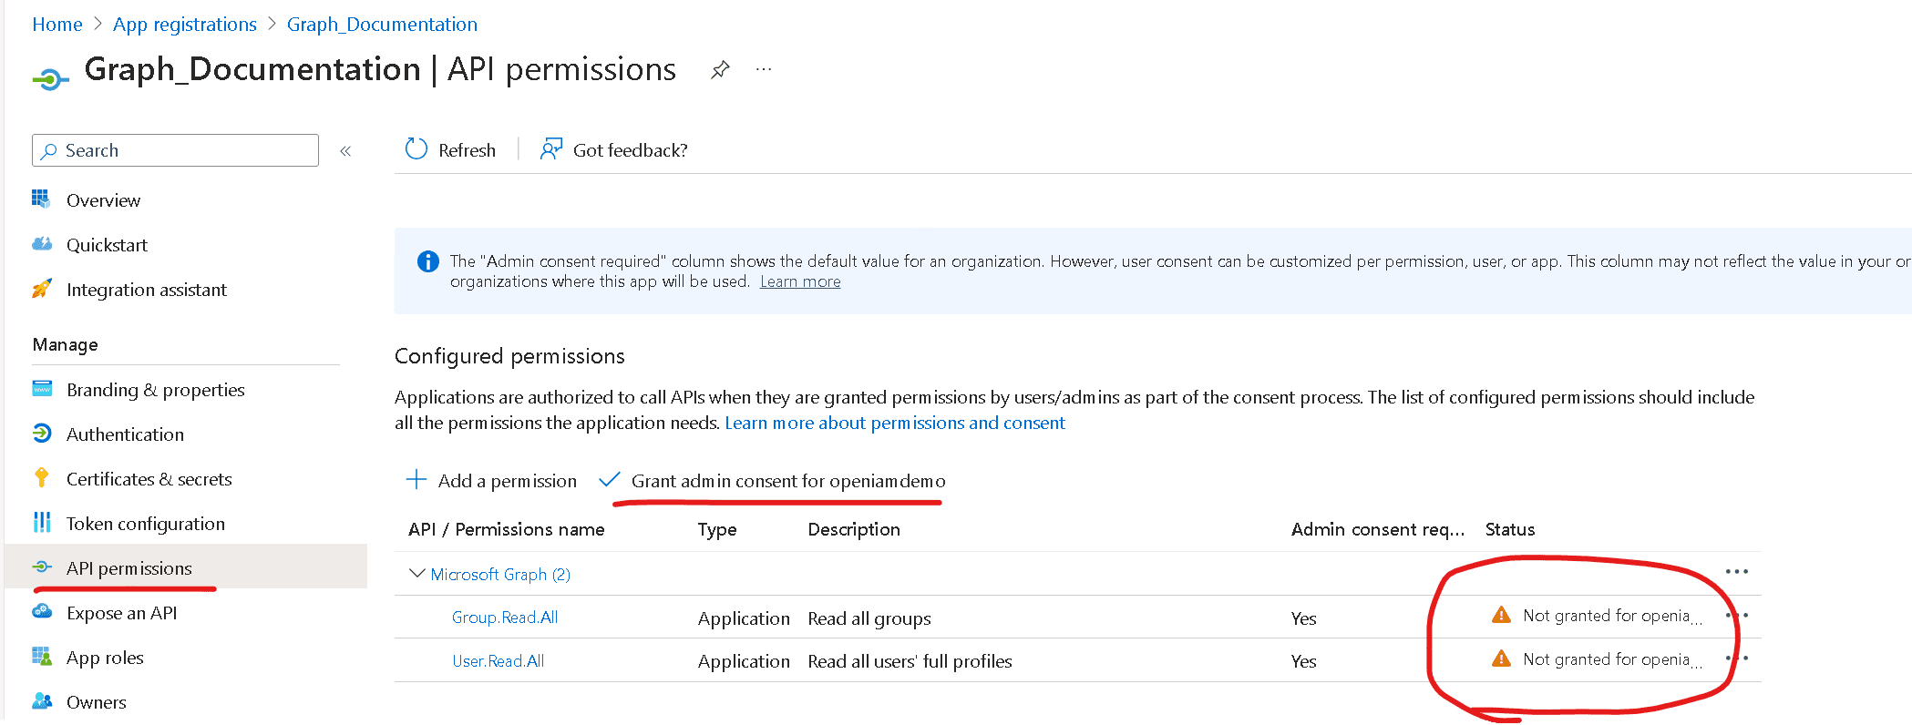Image resolution: width=1912 pixels, height=725 pixels.
Task: Click the Token configuration icon
Action: point(42,523)
